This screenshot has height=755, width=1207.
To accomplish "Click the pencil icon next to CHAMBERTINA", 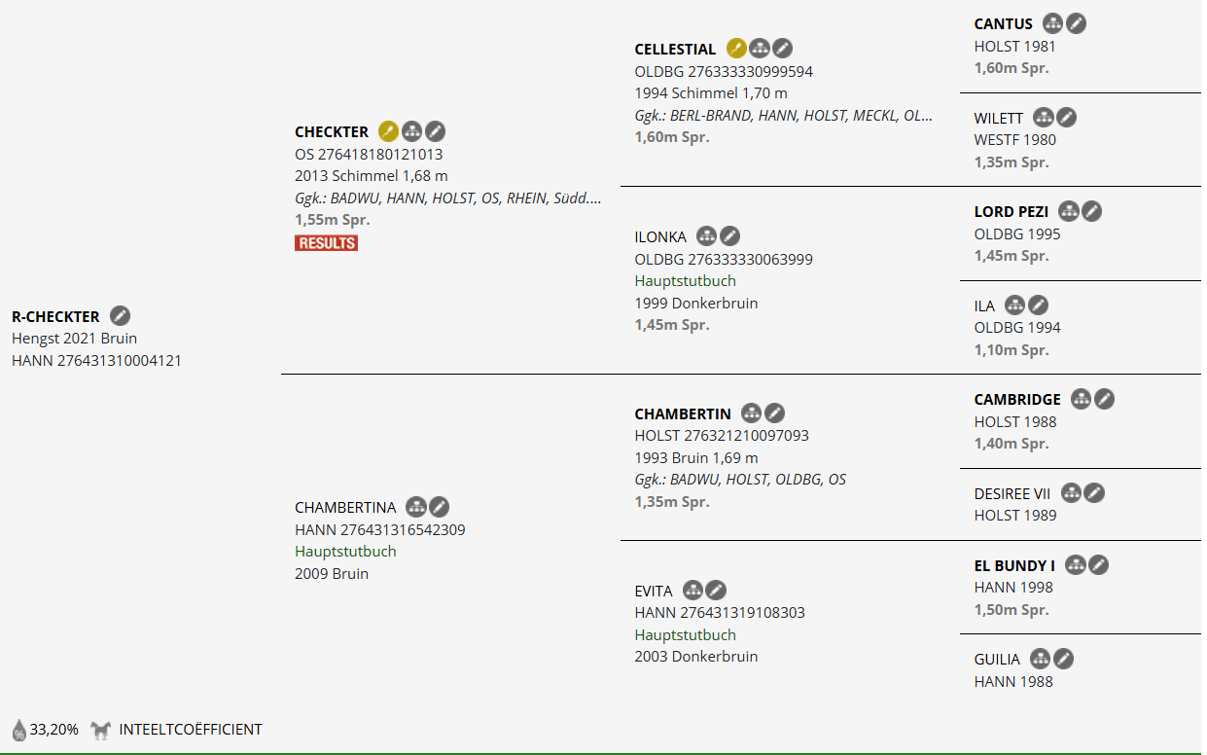I will [x=439, y=507].
